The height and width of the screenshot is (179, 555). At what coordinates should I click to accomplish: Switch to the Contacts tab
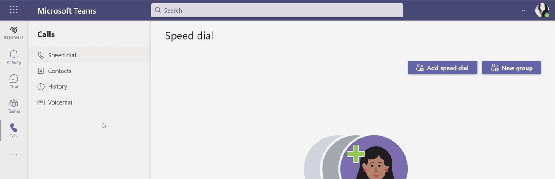coord(59,71)
